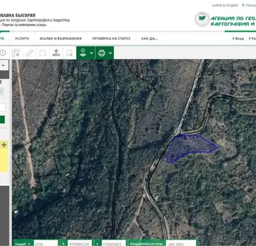Click the Y coordinate value field
Image resolution: width=256 pixels, height=246 pixels.
(114, 244)
